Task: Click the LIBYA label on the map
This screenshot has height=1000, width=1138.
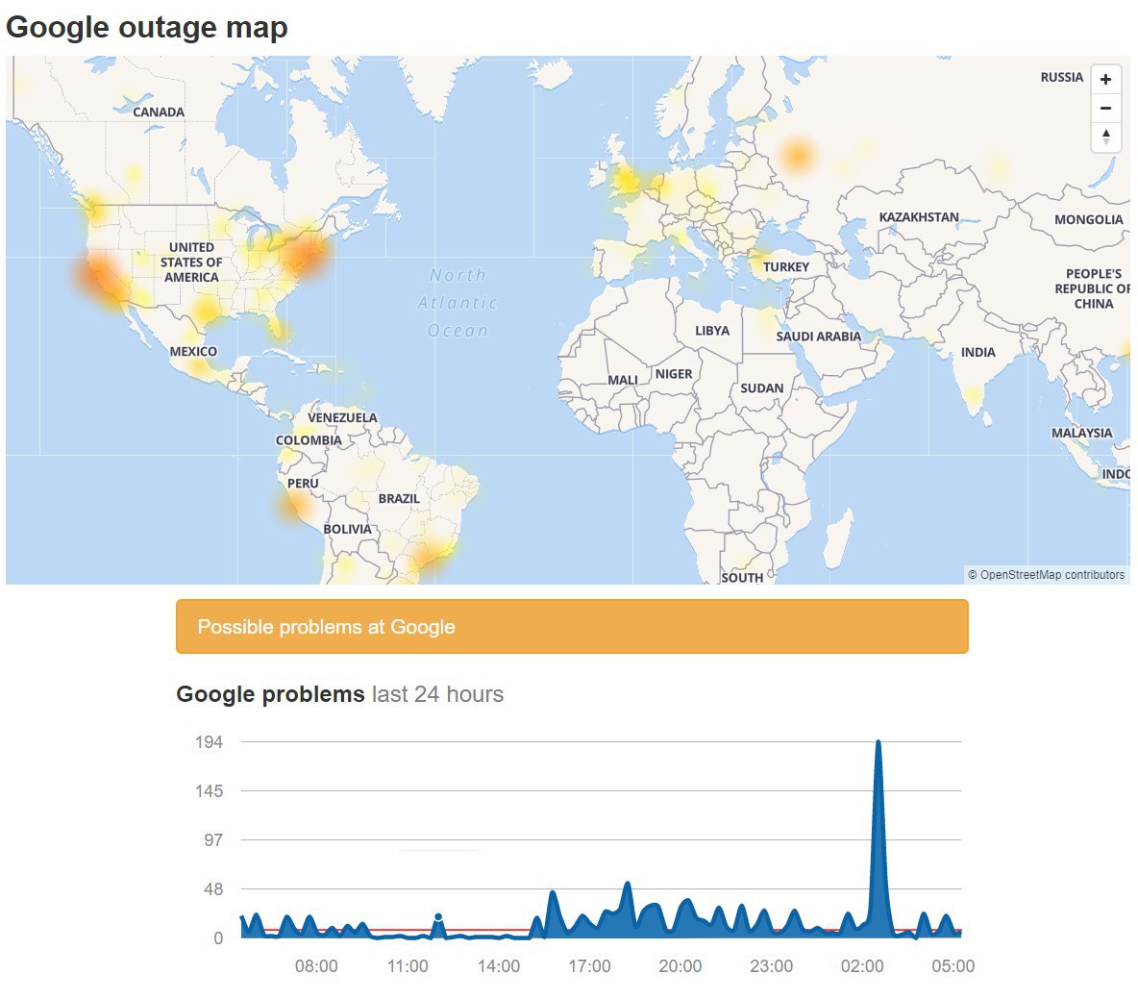Action: pos(712,331)
